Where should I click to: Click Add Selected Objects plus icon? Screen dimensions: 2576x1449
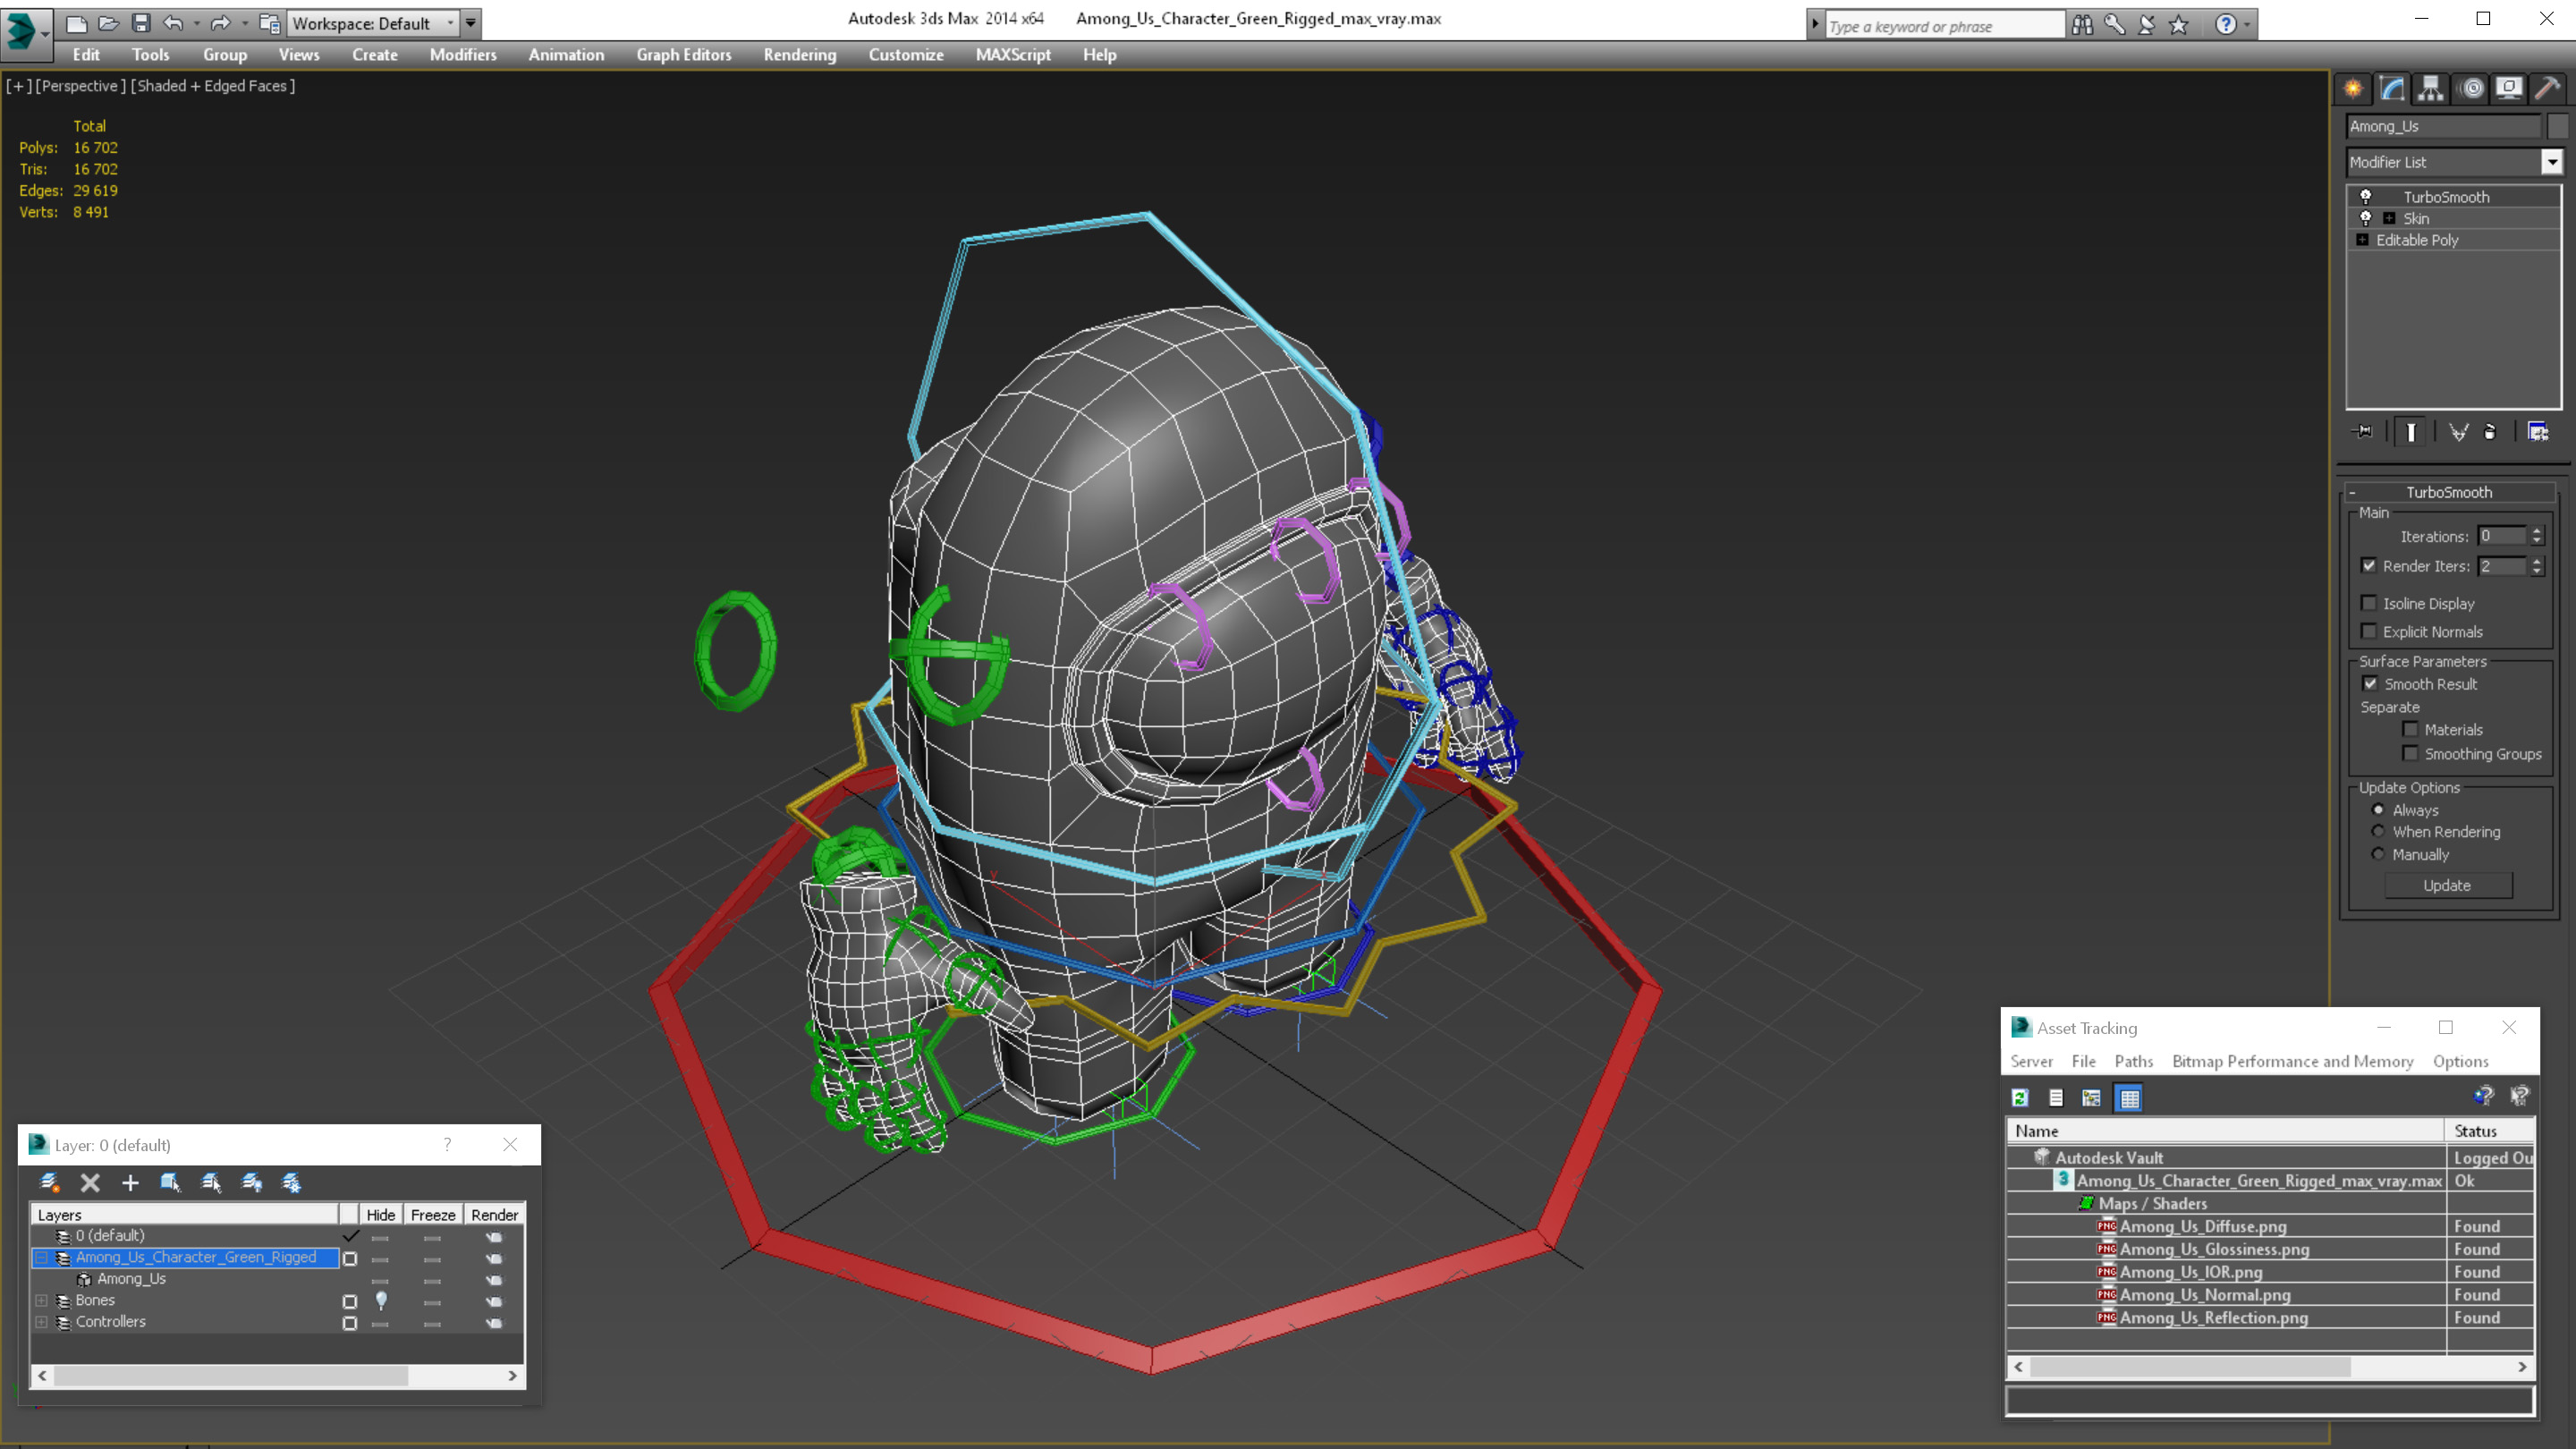pos(130,1183)
